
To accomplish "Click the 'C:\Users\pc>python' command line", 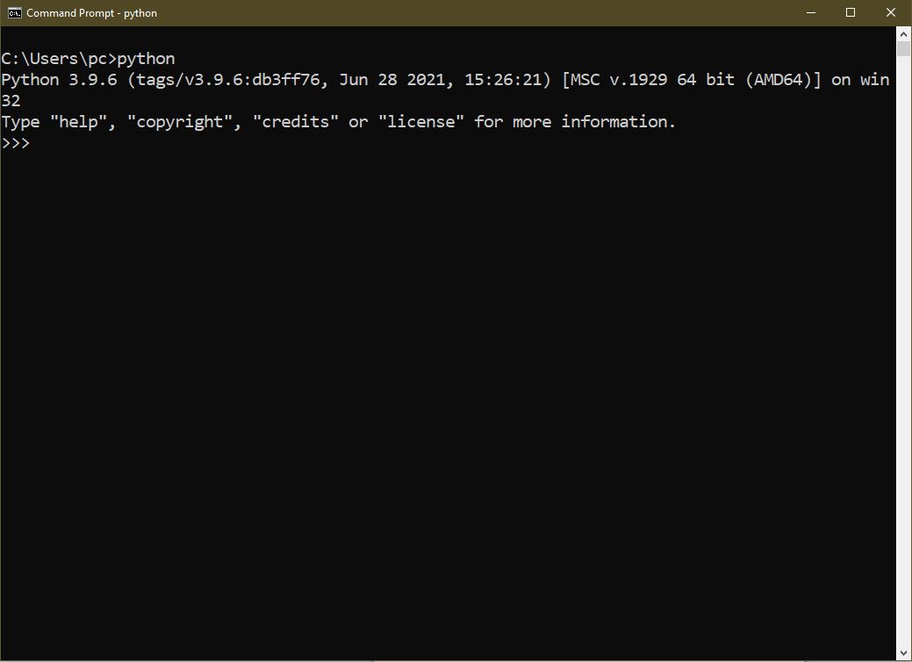I will click(89, 59).
